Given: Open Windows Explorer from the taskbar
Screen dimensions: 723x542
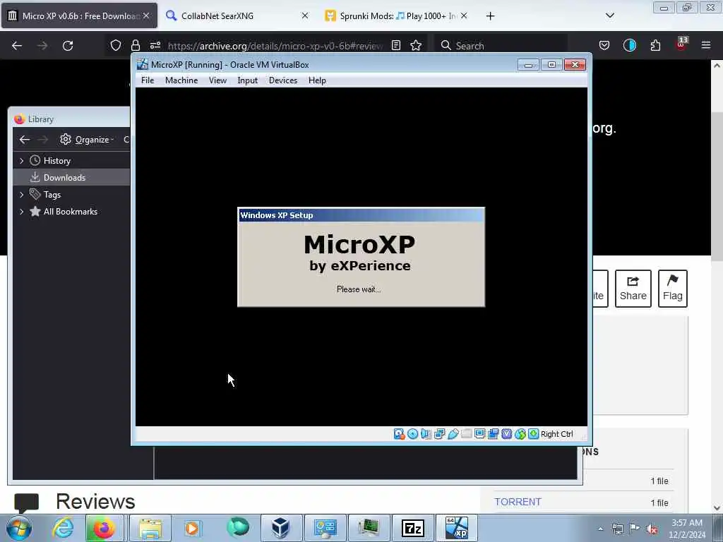Looking at the screenshot, I should click(150, 528).
